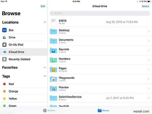The height and width of the screenshot is (114, 152).
Task: Tap the "Playgrounds" folder name
Action: (66, 78)
